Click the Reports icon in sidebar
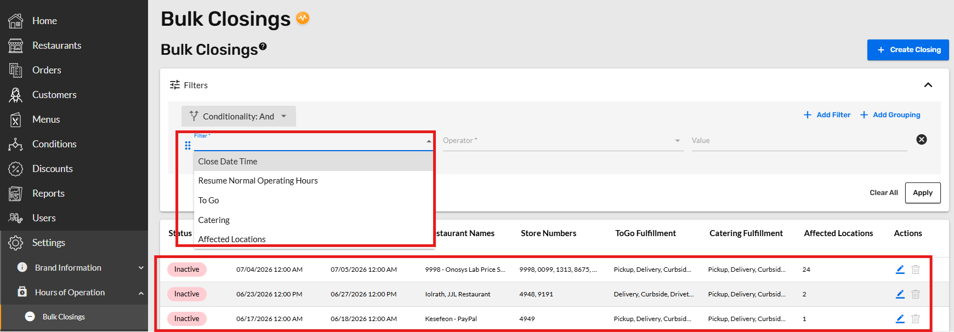The height and width of the screenshot is (332, 954). pos(15,193)
